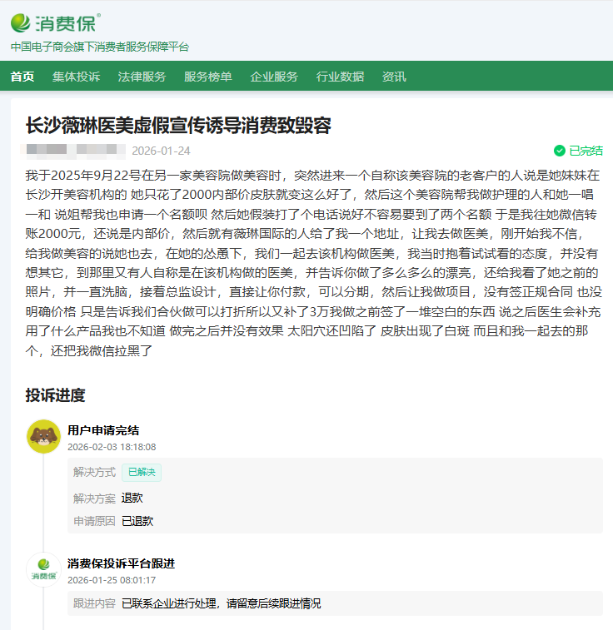Click the follow-up text 已联系企业进行处理，请留意后续跟进情况

pos(221,603)
